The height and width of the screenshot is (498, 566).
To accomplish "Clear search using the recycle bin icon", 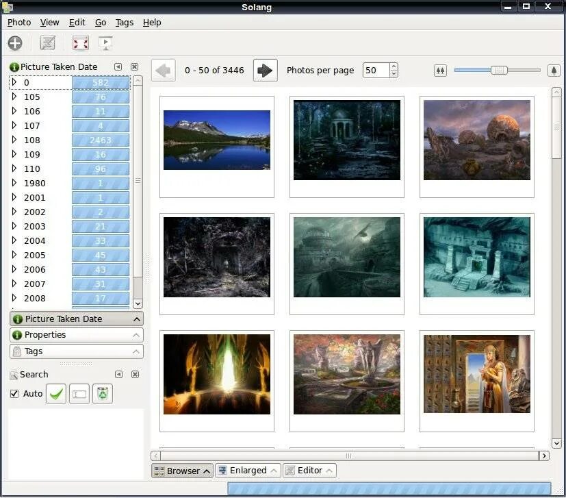I will click(x=103, y=394).
